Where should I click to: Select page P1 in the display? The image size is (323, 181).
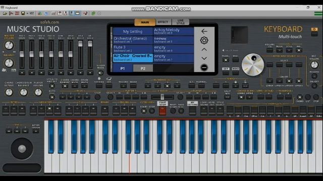(122, 68)
